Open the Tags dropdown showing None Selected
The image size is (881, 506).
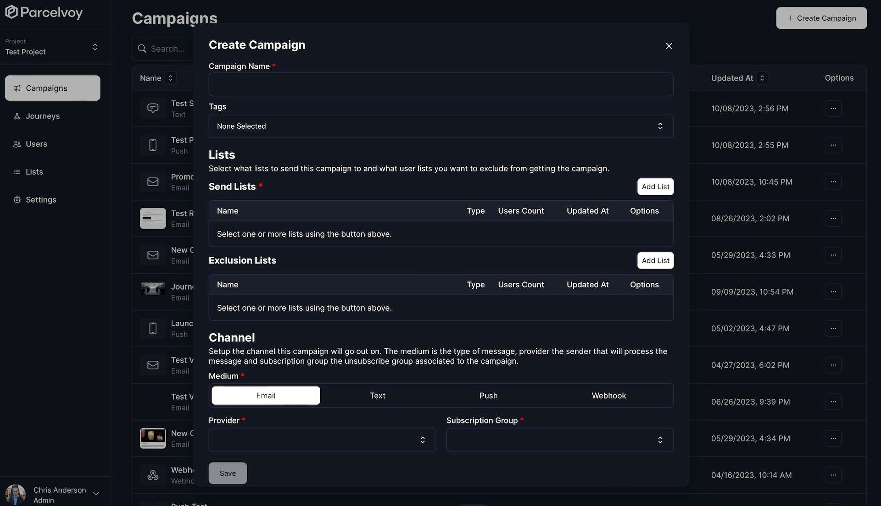tap(440, 126)
